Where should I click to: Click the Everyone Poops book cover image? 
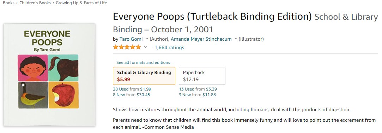pos(49,75)
